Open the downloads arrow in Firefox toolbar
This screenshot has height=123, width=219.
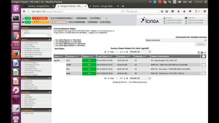[x=178, y=11]
